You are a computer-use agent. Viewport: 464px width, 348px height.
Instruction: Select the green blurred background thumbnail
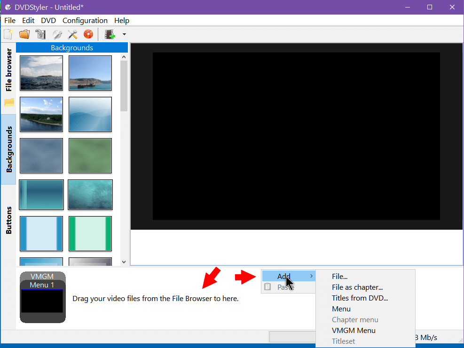pos(90,155)
